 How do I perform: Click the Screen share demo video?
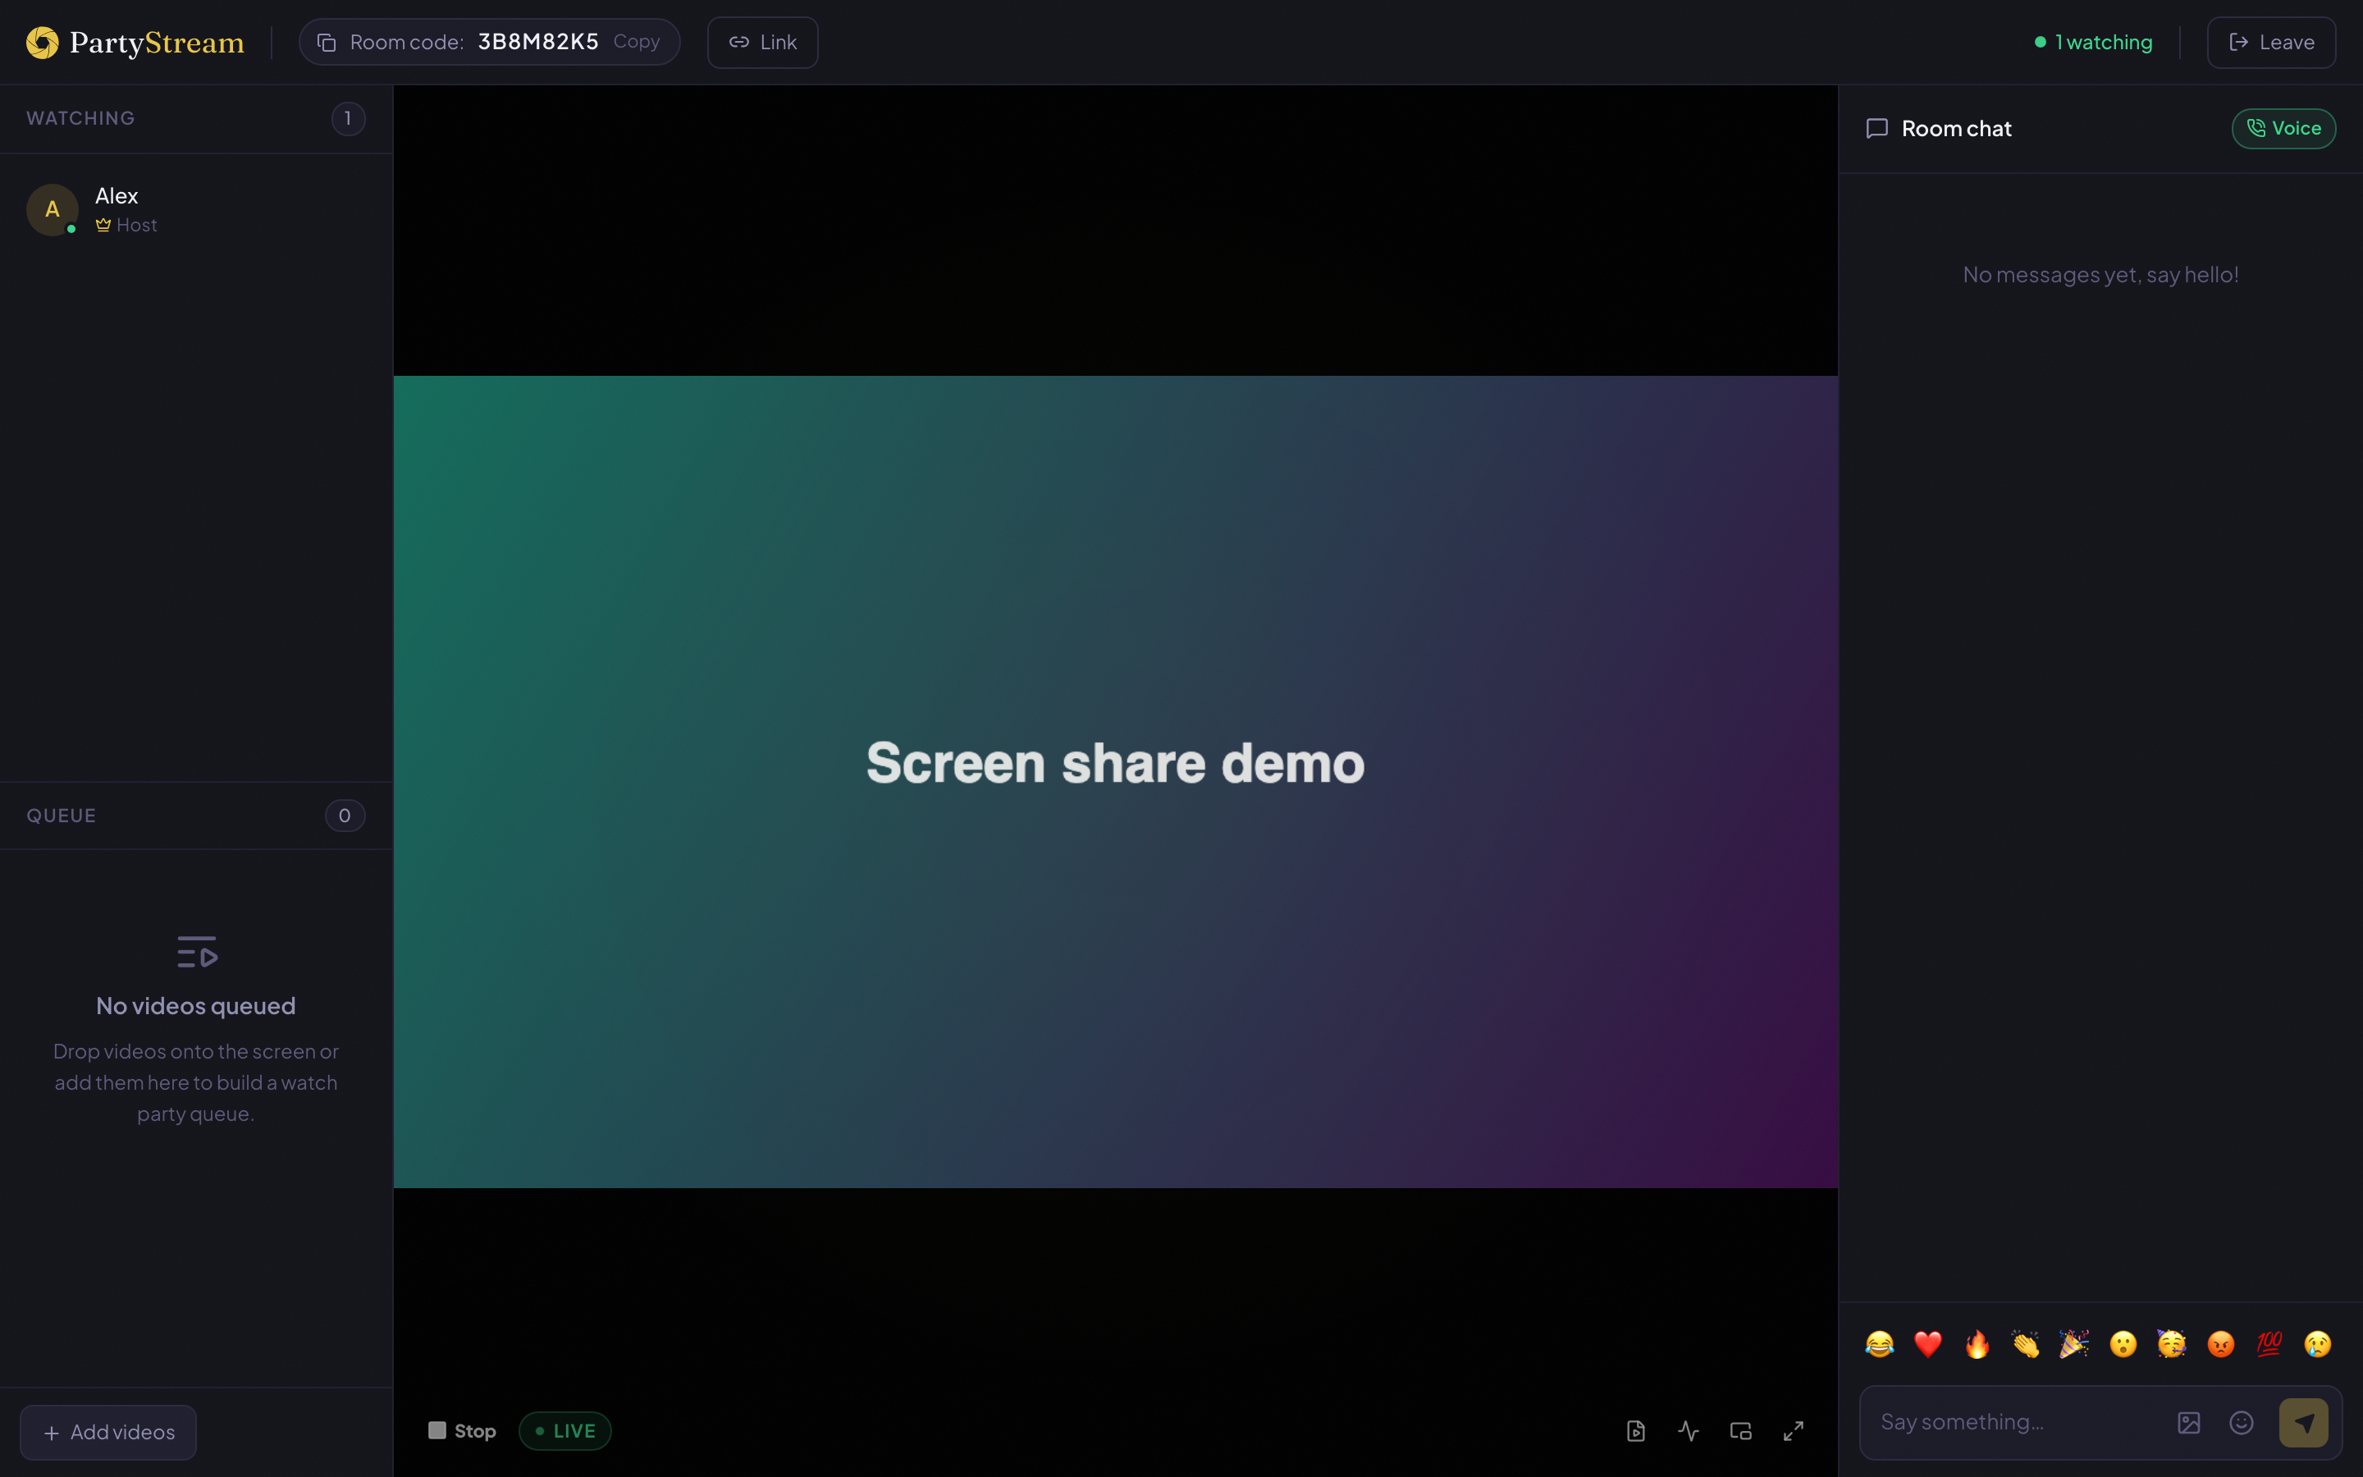tap(1115, 781)
